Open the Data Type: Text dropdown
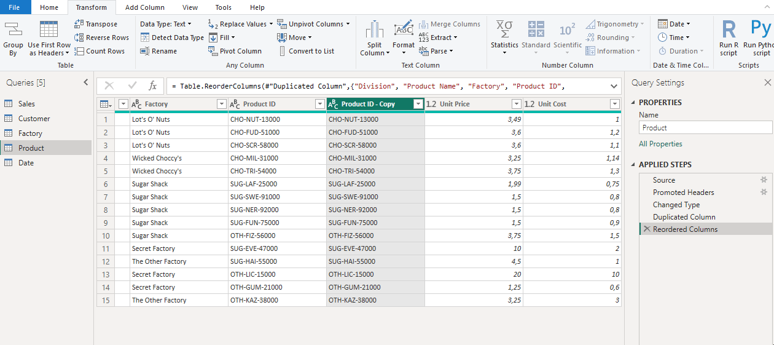The height and width of the screenshot is (345, 774). pos(166,24)
